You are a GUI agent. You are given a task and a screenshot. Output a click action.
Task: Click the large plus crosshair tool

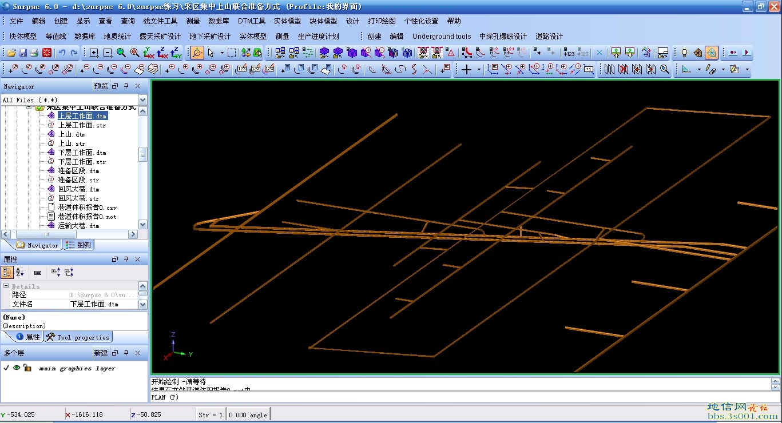pyautogui.click(x=467, y=69)
